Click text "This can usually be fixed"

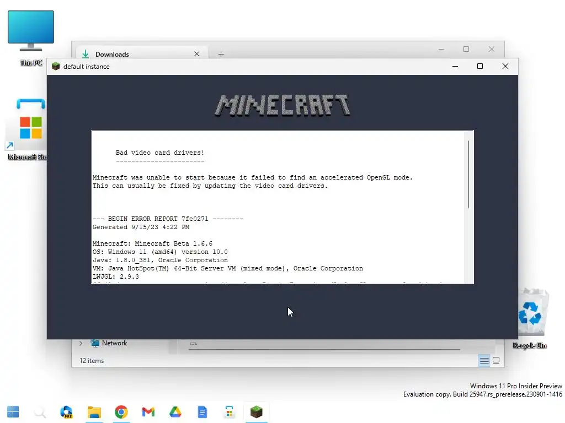click(210, 186)
